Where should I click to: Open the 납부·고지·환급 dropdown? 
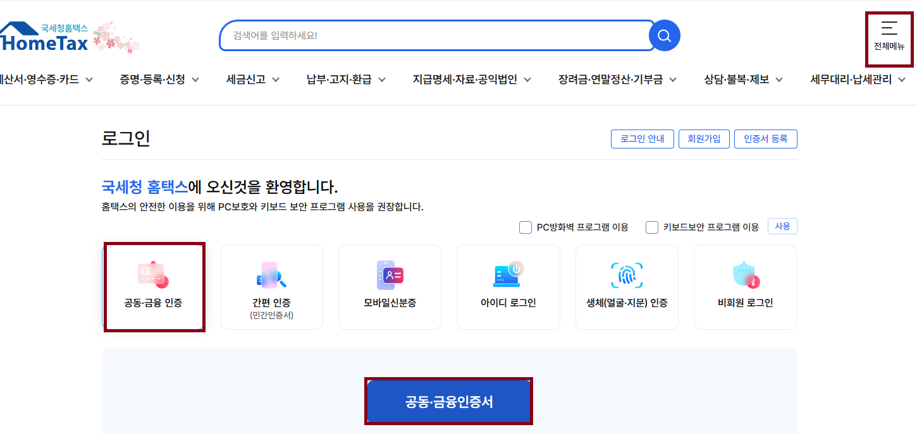[339, 80]
